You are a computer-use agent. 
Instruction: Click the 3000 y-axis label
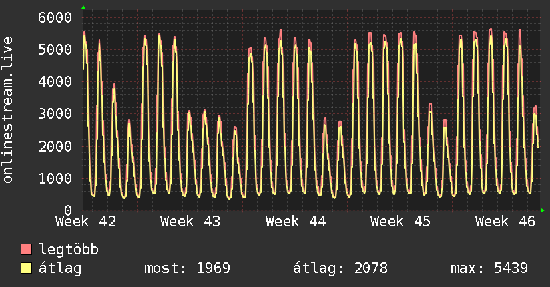[x=55, y=113]
